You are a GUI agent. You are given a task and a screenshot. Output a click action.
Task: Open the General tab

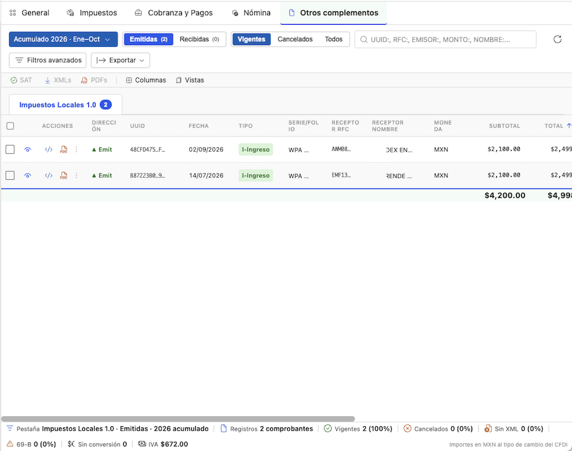coord(29,13)
